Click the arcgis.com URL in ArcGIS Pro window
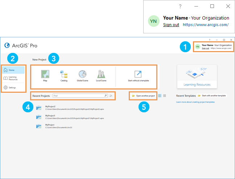This screenshot has height=179, width=235. 221,48
